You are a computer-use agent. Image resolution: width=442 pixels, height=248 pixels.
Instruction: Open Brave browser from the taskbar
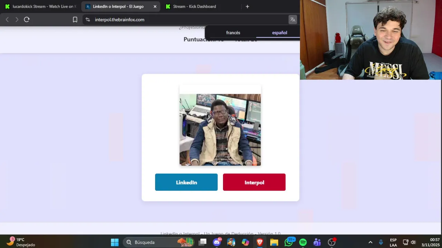click(x=260, y=242)
